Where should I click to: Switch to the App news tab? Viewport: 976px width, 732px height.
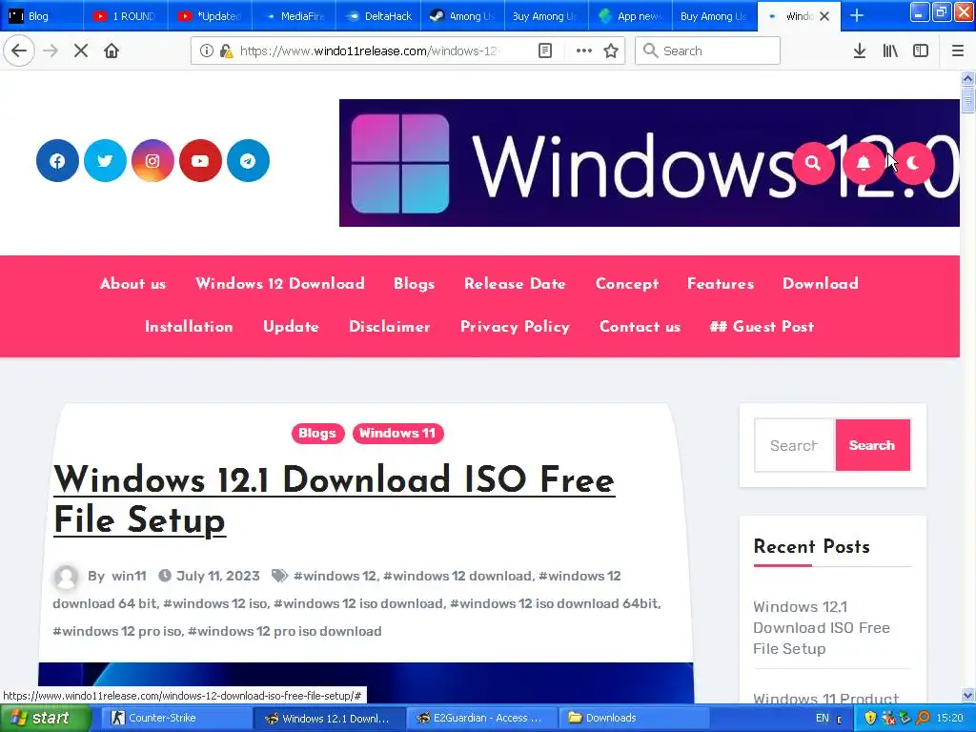(630, 16)
